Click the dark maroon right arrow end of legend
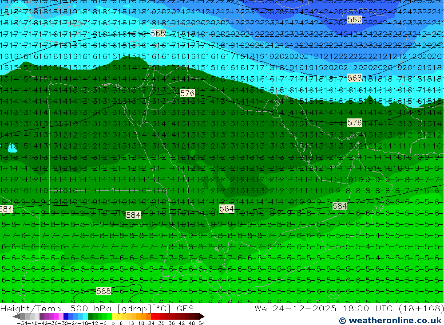This screenshot has width=444, height=325. pyautogui.click(x=202, y=317)
